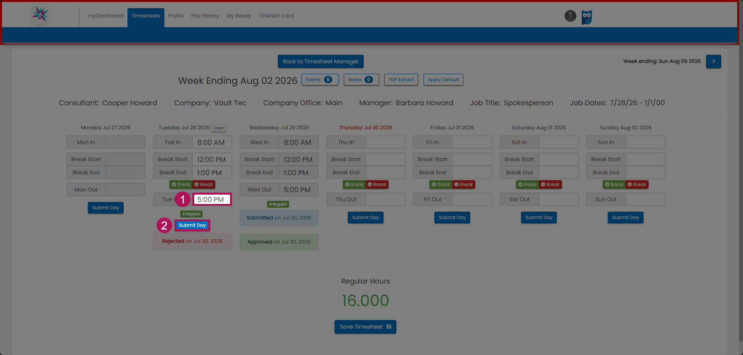Click the company logo in the header
The image size is (743, 355).
(x=40, y=16)
